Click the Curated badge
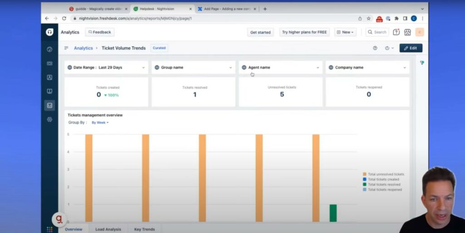465x233 pixels. click(x=159, y=48)
